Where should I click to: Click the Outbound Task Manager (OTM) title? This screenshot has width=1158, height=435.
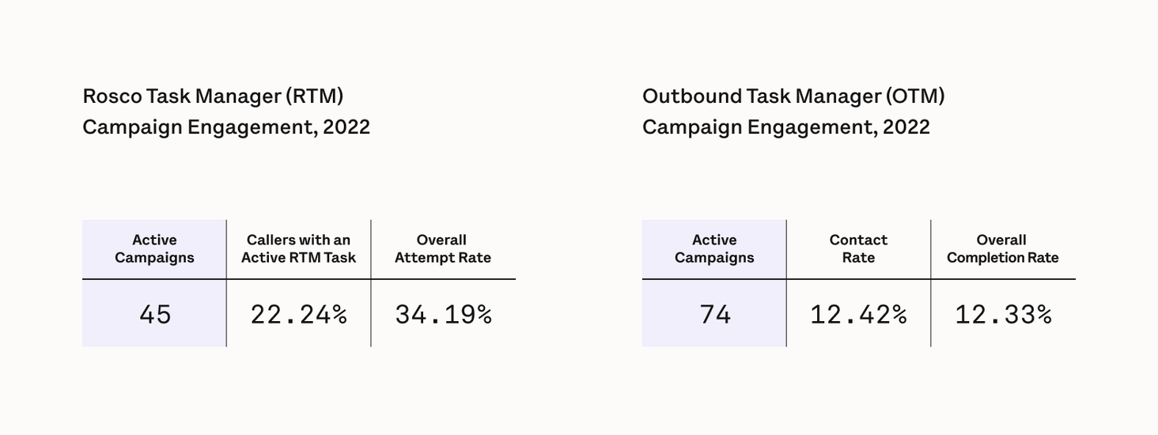pyautogui.click(x=793, y=96)
